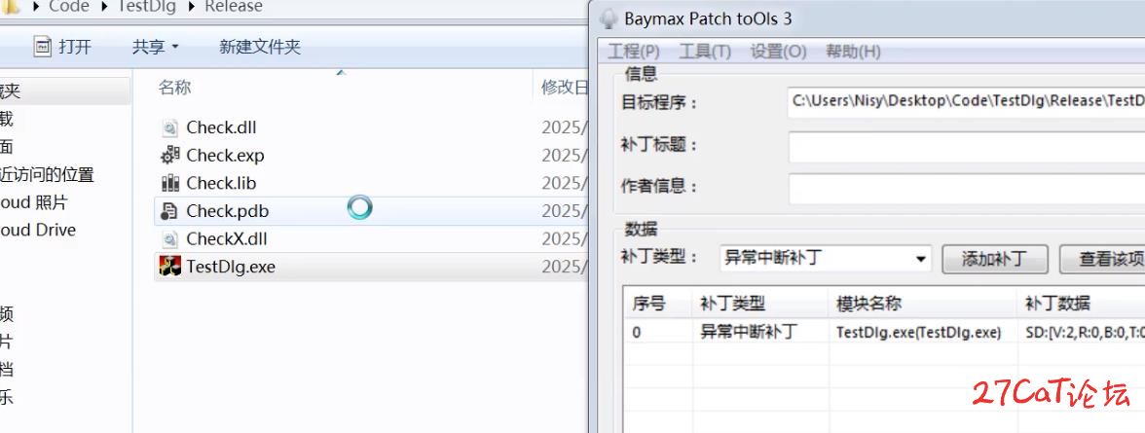Click the Baymax Patch toOls title icon
Screen dimensions: 1145x433
coord(609,18)
